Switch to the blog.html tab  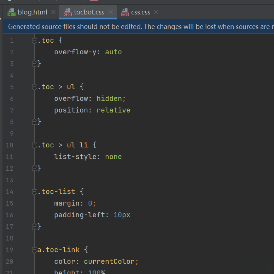point(32,12)
